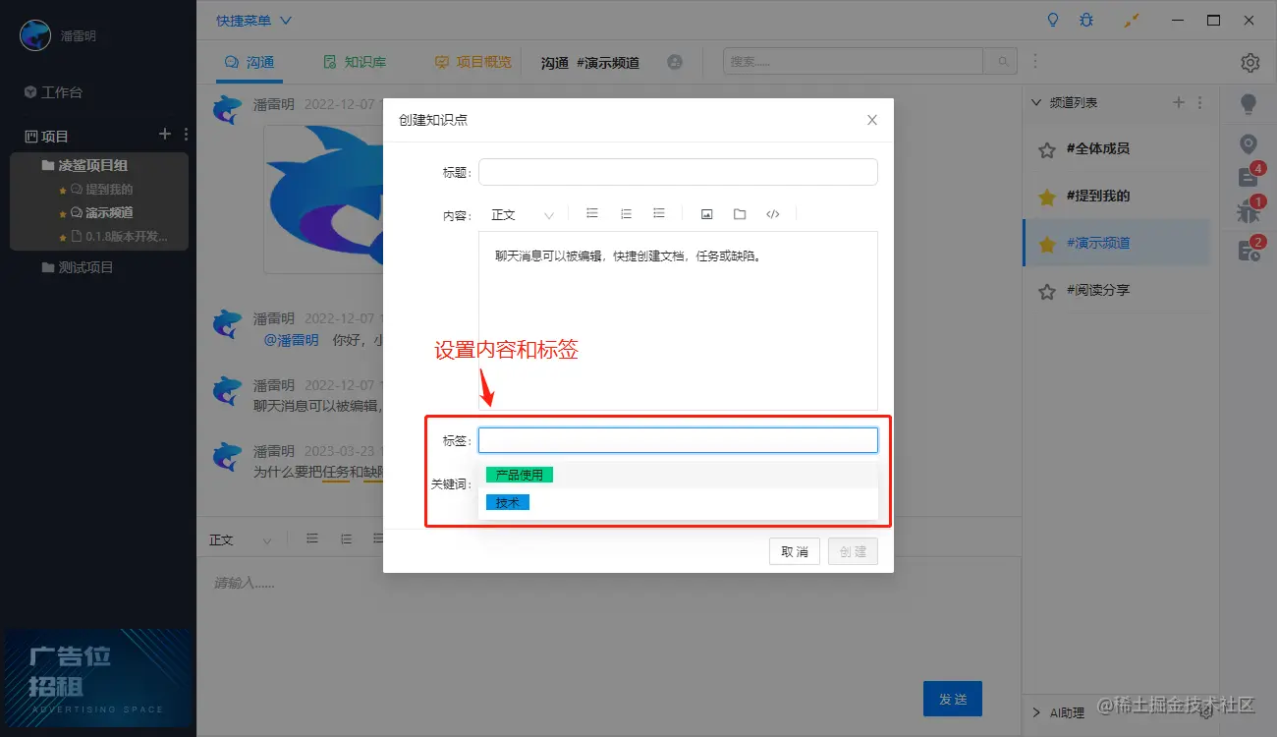
Task: Click the 创建 button in the dialog
Action: (x=853, y=551)
